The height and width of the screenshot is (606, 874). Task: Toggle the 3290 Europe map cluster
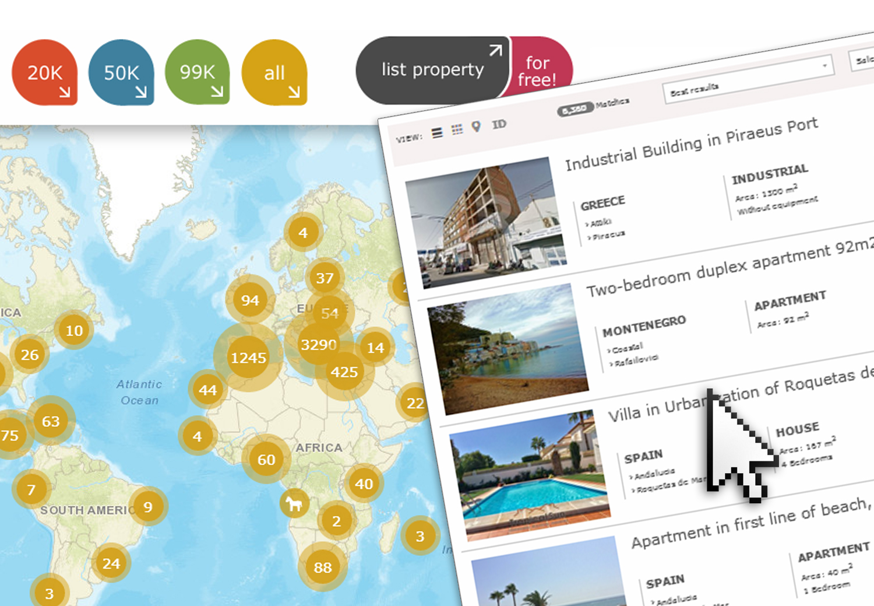(318, 345)
